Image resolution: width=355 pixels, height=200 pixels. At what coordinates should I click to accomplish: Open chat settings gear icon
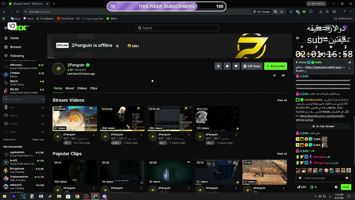pos(336,187)
